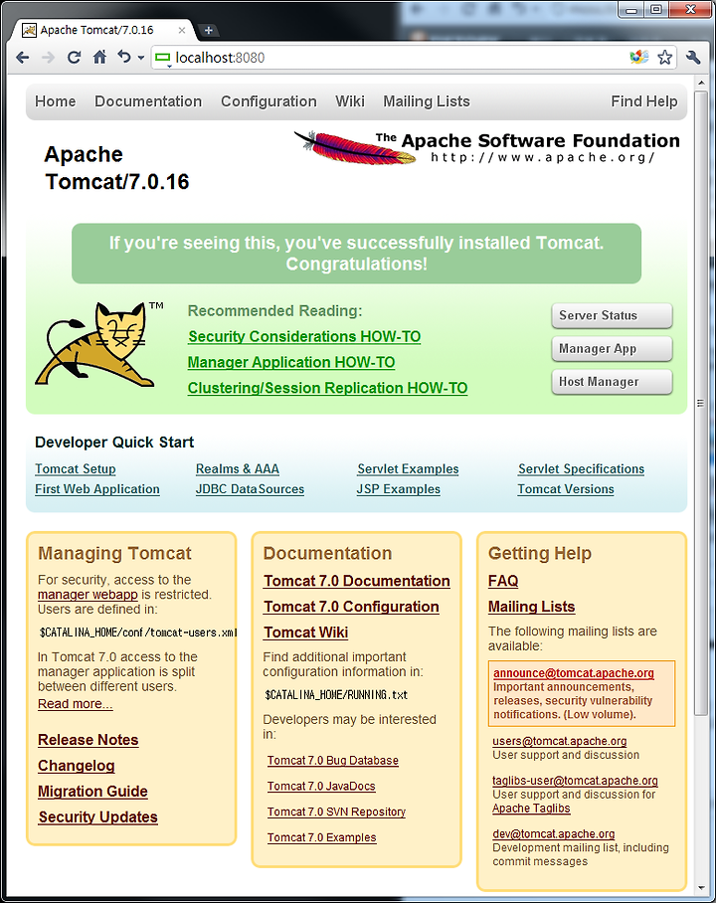Open Tomcat 7.0 JavaDocs link
The width and height of the screenshot is (716, 903).
(x=321, y=786)
